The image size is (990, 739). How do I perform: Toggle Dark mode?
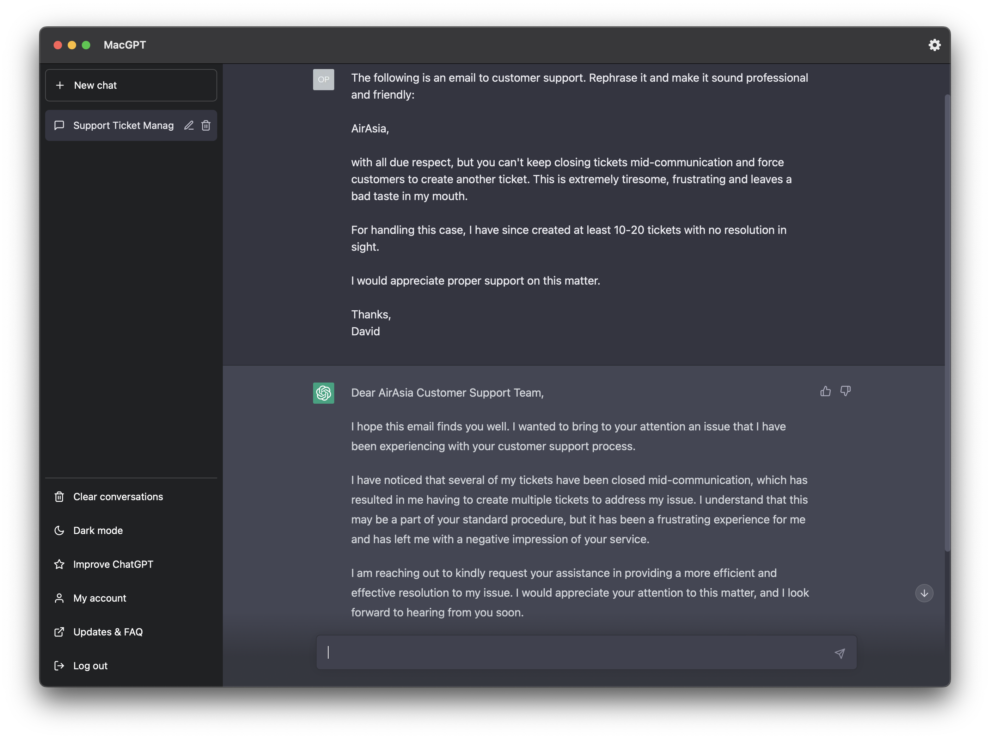pyautogui.click(x=131, y=530)
